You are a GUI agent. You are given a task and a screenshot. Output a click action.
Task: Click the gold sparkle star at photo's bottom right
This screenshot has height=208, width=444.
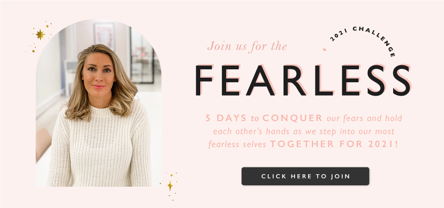click(x=170, y=186)
